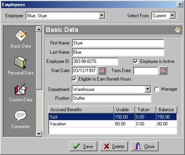185x155 pixels.
Task: Open the Select From dropdown
Action: [172, 16]
